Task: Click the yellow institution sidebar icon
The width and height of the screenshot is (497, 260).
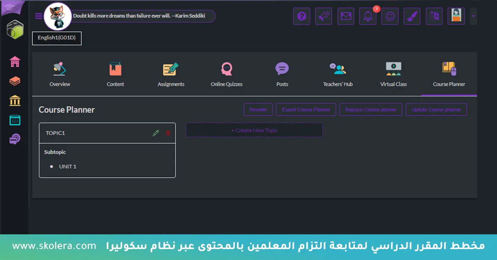Action: click(15, 100)
